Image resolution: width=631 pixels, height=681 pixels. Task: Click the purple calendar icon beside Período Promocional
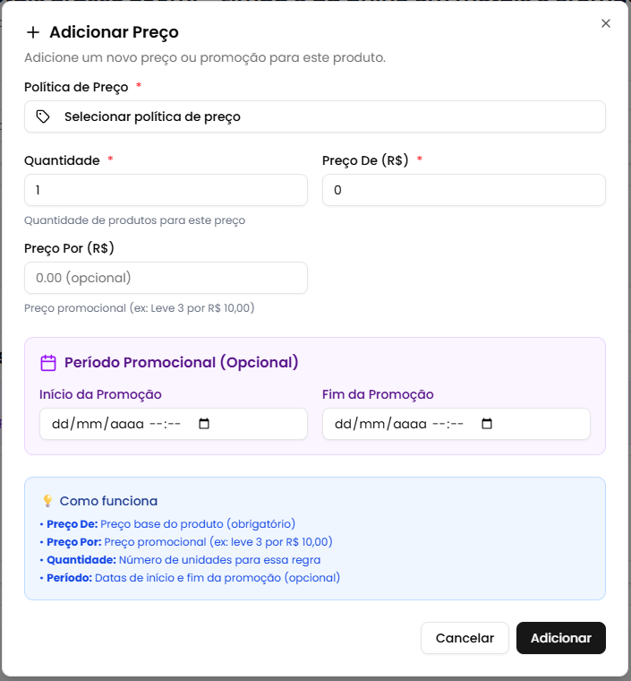pyautogui.click(x=49, y=363)
